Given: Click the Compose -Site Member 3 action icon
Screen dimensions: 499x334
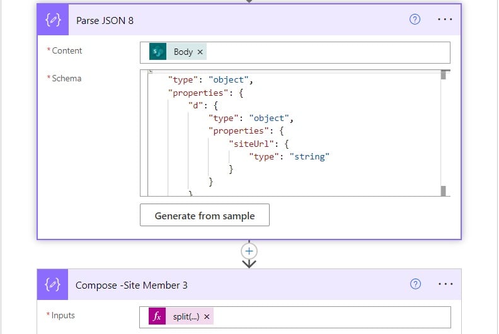Looking at the screenshot, I should (52, 284).
